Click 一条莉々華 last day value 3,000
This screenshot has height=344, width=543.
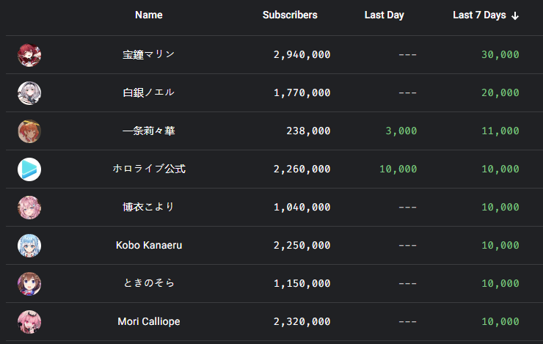(401, 131)
